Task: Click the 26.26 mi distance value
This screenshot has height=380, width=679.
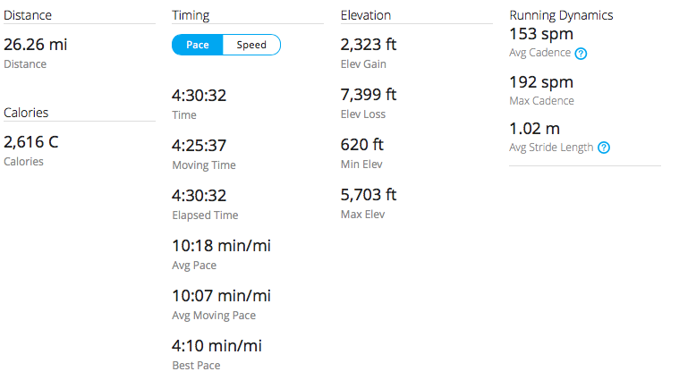Action: point(34,45)
